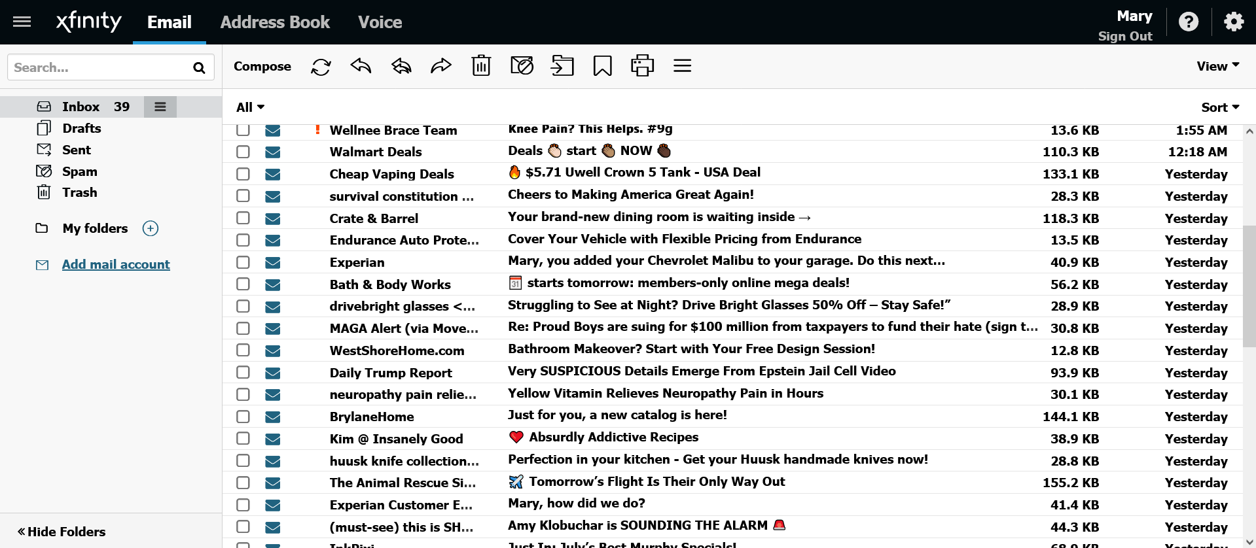Select the neuropathy pain relief checkbox
The image size is (1256, 548).
click(243, 394)
